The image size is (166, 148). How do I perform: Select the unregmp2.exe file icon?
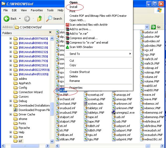pos(114,113)
